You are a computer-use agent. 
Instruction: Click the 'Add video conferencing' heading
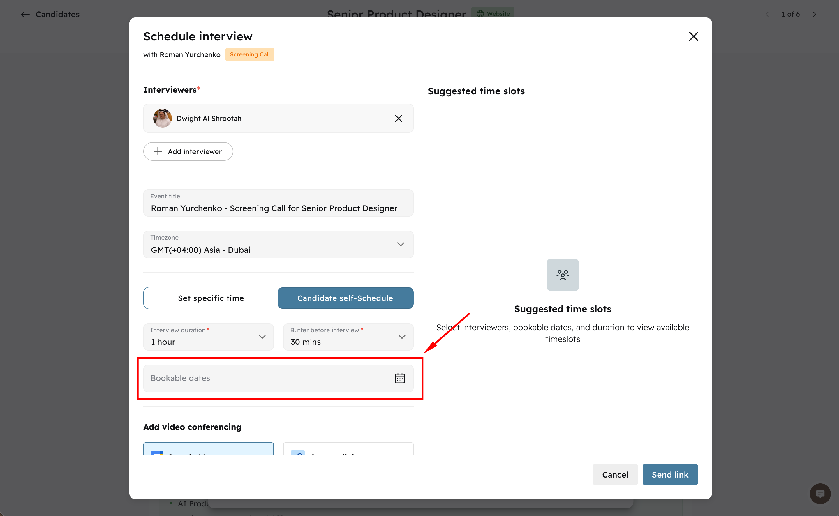pyautogui.click(x=192, y=427)
